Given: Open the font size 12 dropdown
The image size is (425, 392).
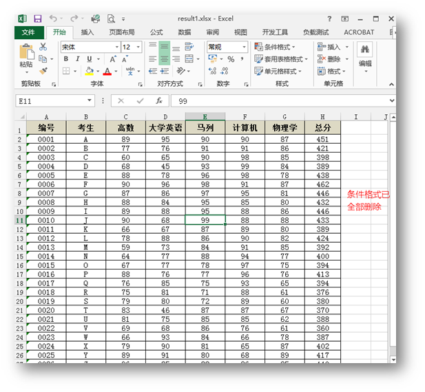Looking at the screenshot, I should (138, 47).
